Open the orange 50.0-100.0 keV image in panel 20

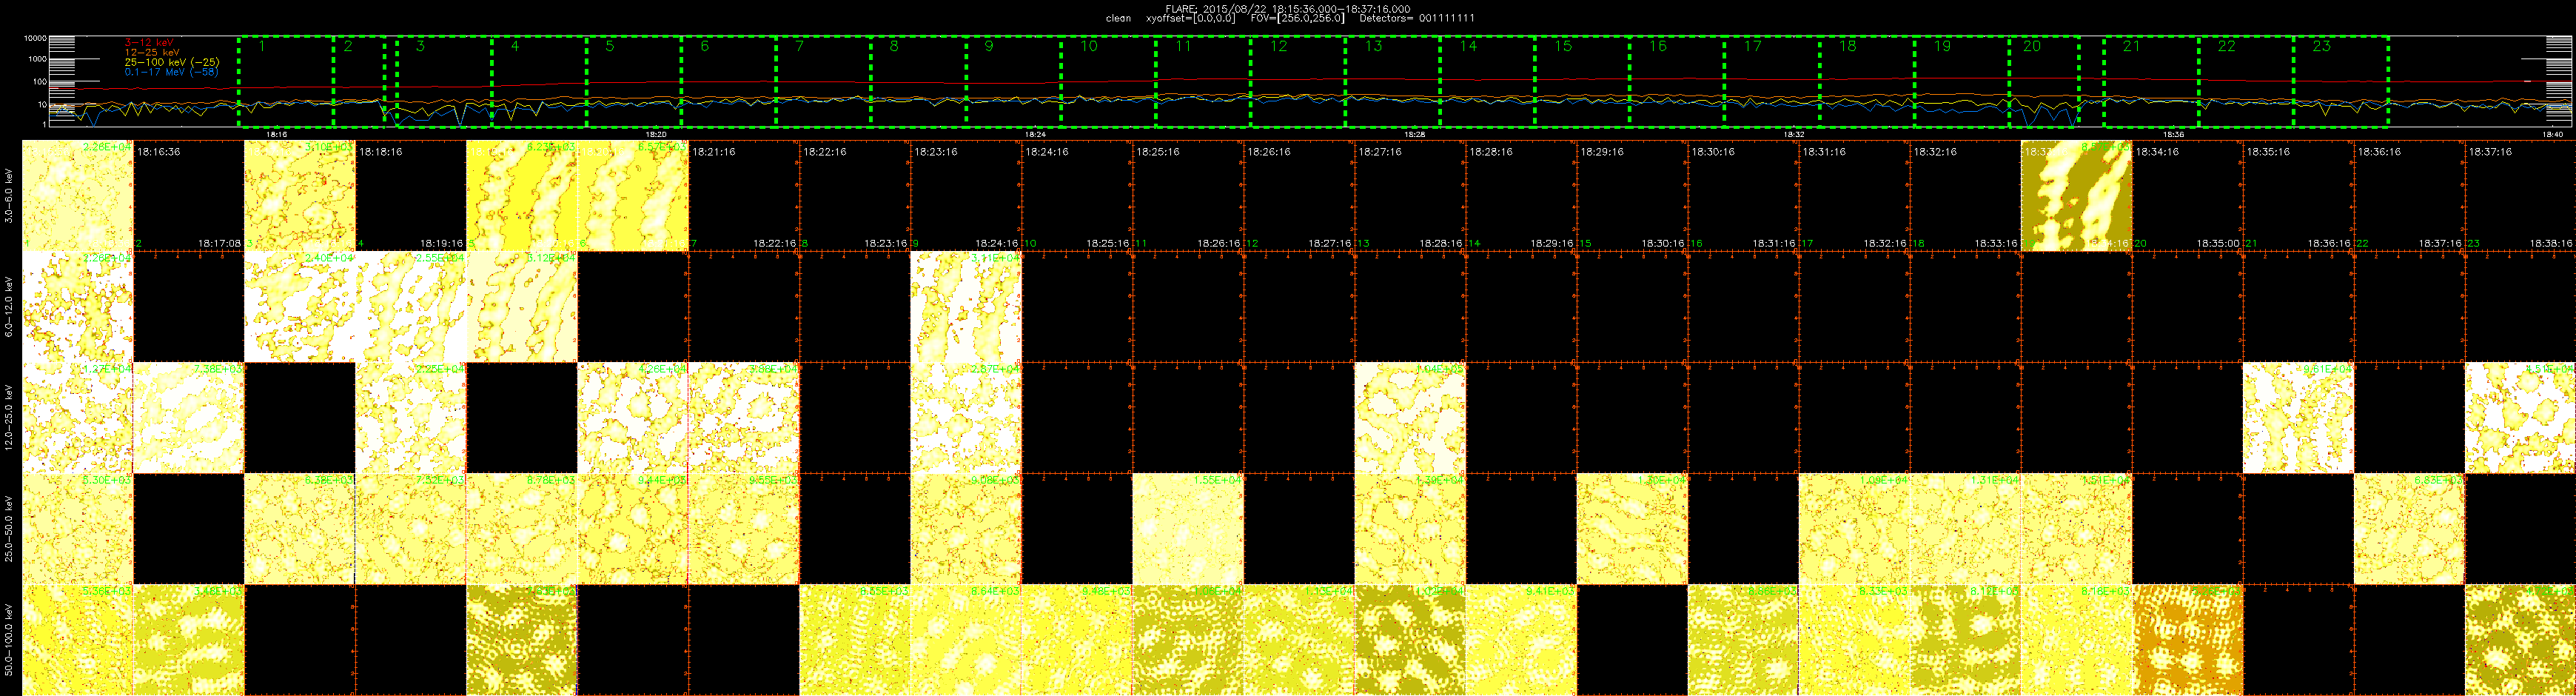point(2187,640)
